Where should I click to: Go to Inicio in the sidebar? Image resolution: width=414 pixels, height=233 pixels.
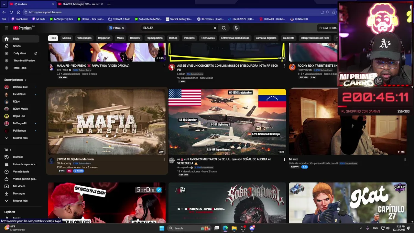point(21,39)
